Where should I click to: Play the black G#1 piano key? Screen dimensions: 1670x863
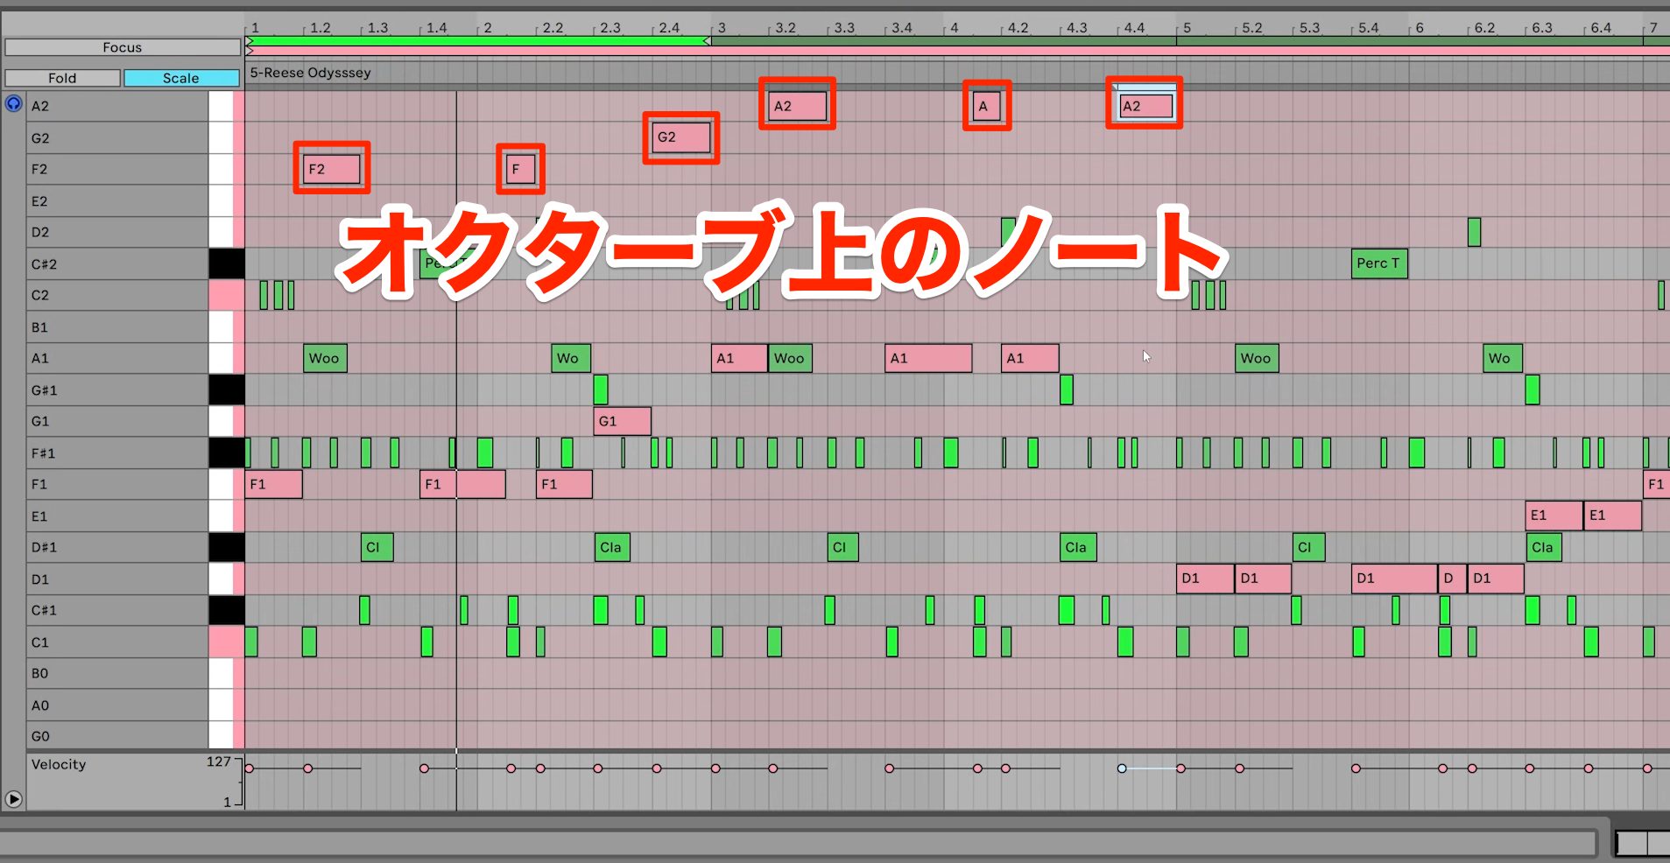pos(226,389)
